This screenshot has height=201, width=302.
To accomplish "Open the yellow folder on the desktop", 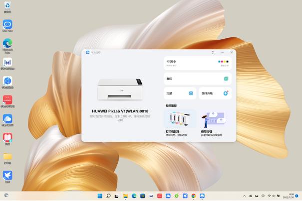I will [x=7, y=159].
